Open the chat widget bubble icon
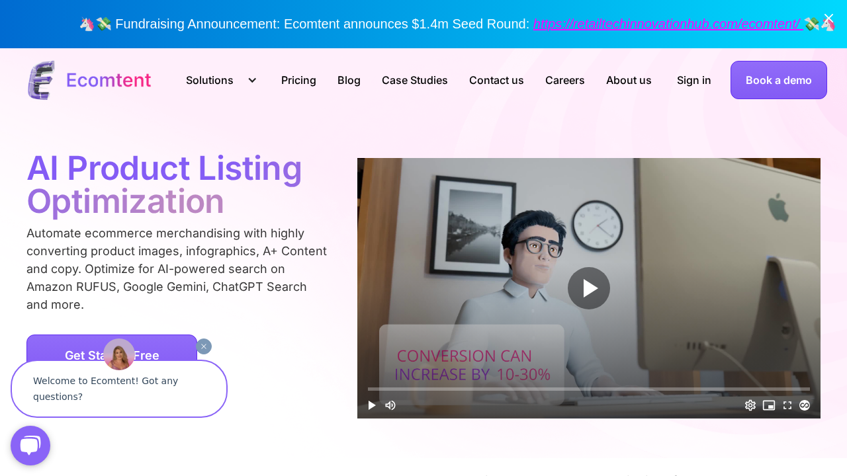This screenshot has width=847, height=476. click(x=30, y=446)
